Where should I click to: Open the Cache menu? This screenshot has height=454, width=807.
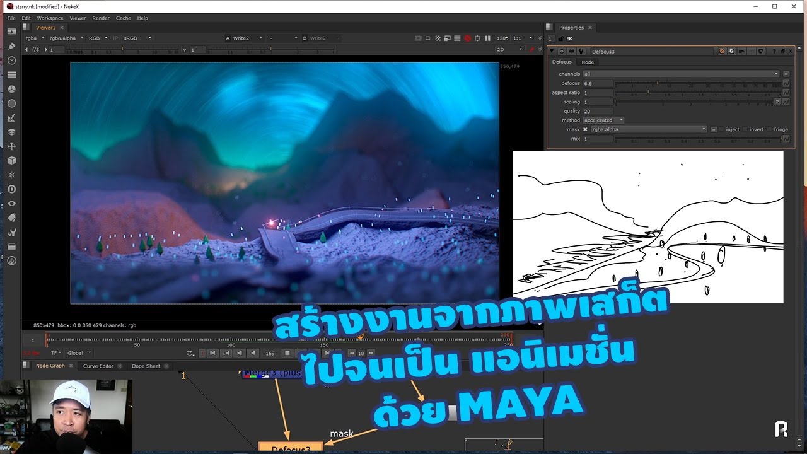tap(124, 18)
